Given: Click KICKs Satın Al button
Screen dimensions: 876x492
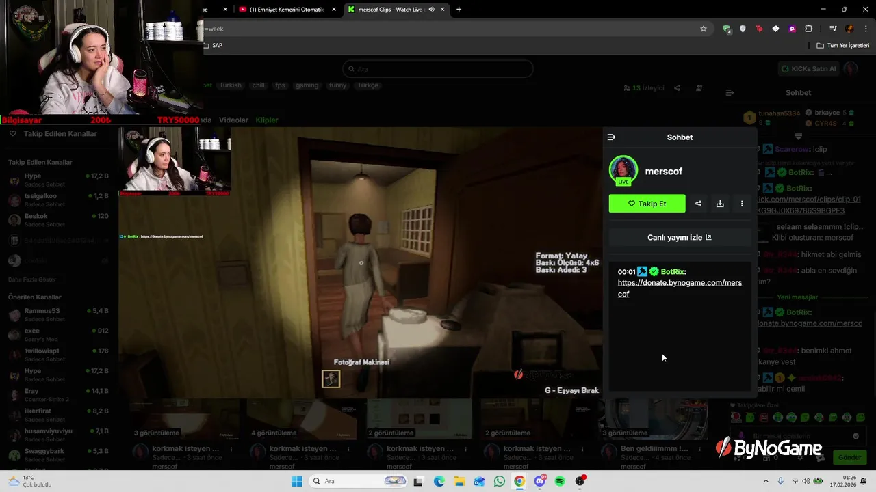Looking at the screenshot, I should (809, 69).
